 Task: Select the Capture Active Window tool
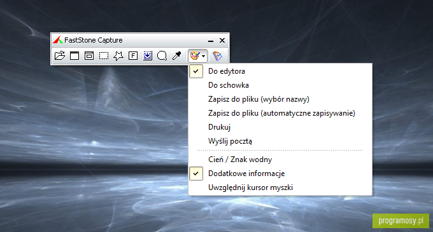(x=75, y=56)
